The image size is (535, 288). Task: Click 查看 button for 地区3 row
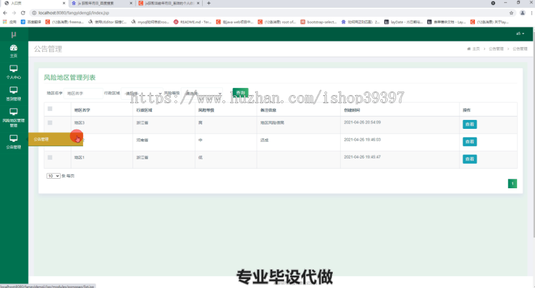click(470, 124)
